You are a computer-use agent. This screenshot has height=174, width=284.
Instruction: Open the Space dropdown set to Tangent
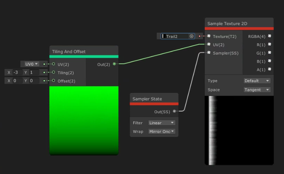257,90
